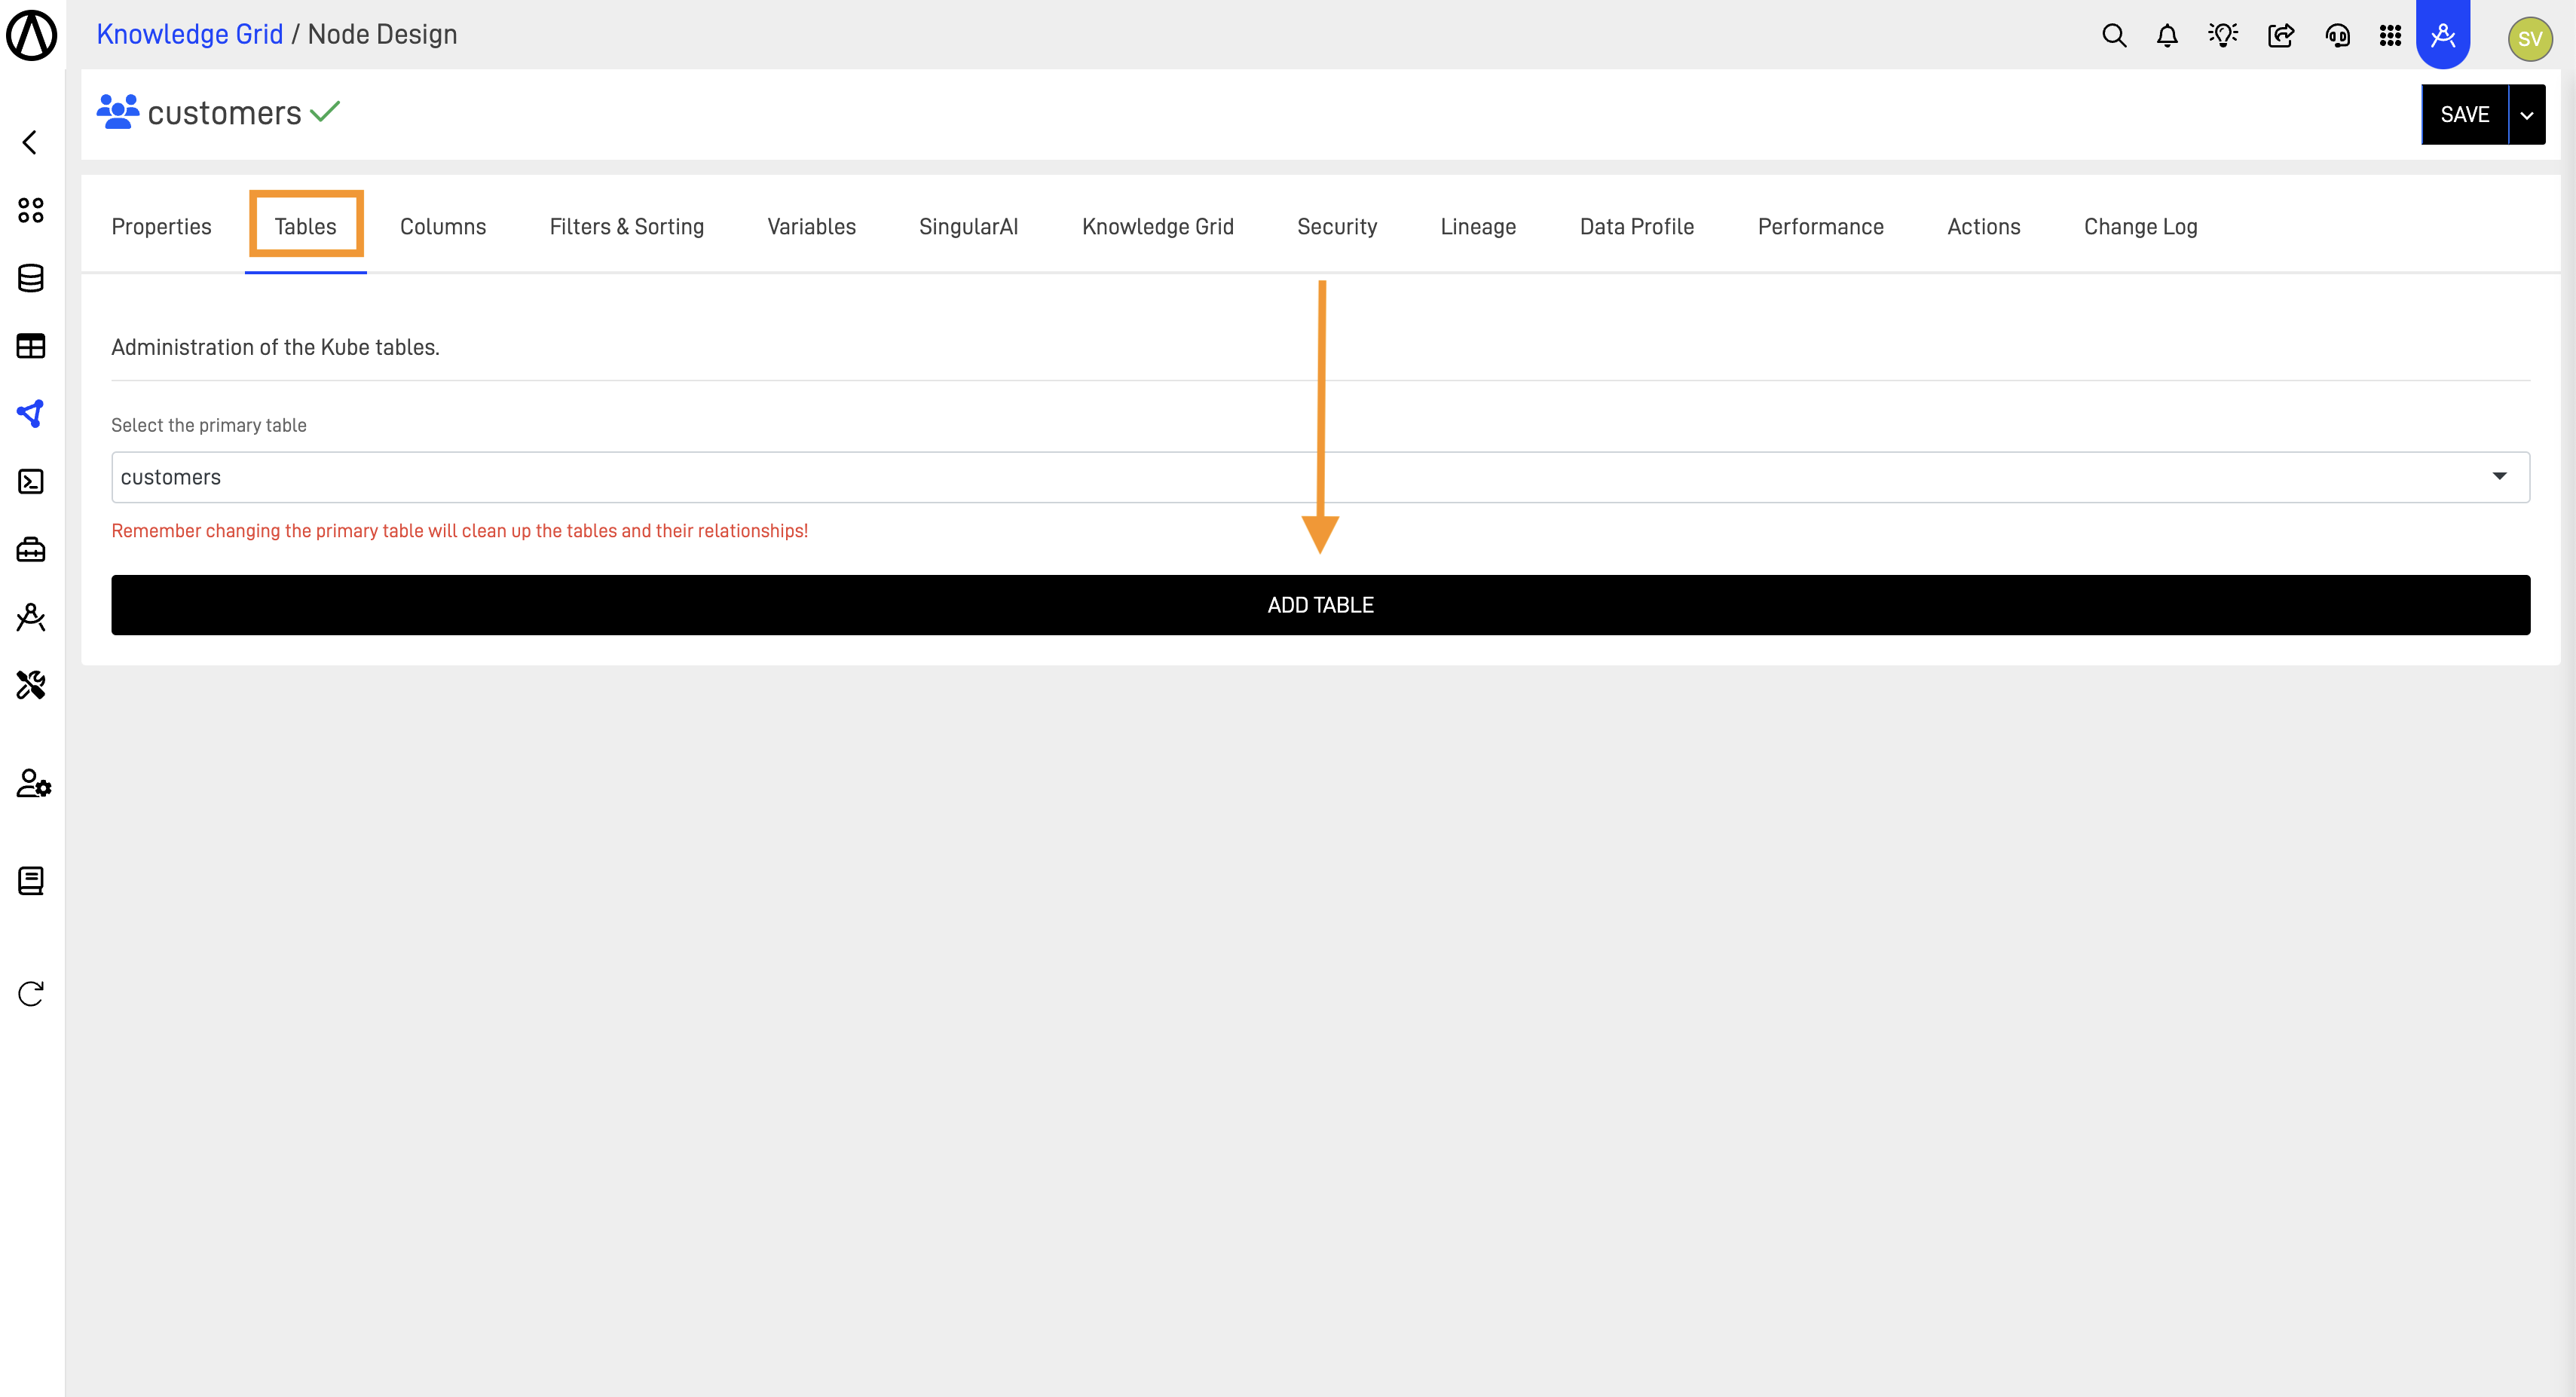Open search with the magnifier icon

click(2114, 36)
